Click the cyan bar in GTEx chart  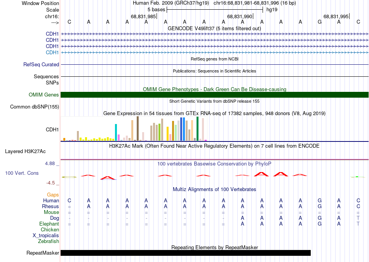click(116, 132)
